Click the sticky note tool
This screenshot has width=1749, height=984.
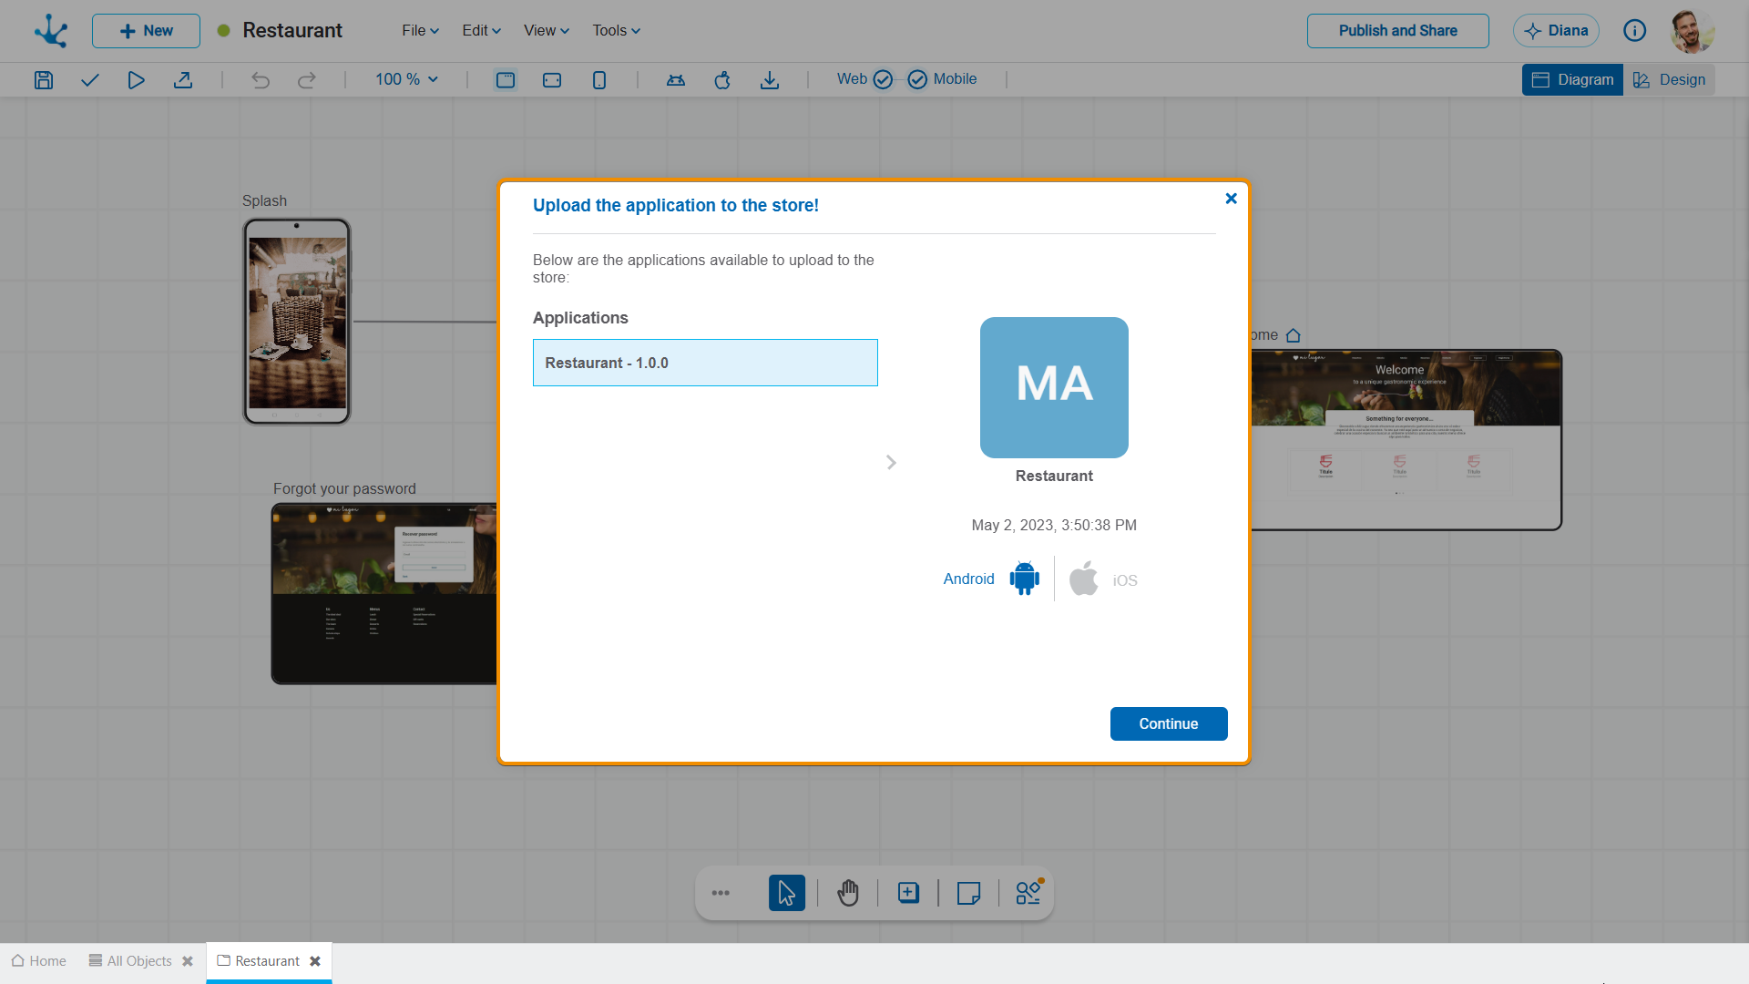[969, 893]
